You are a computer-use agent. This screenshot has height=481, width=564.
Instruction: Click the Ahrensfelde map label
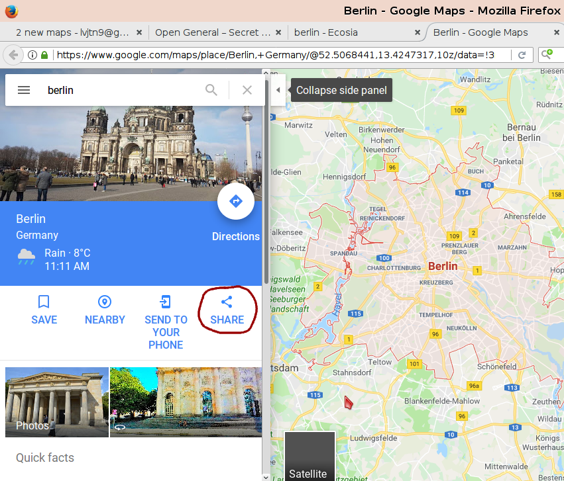[525, 216]
